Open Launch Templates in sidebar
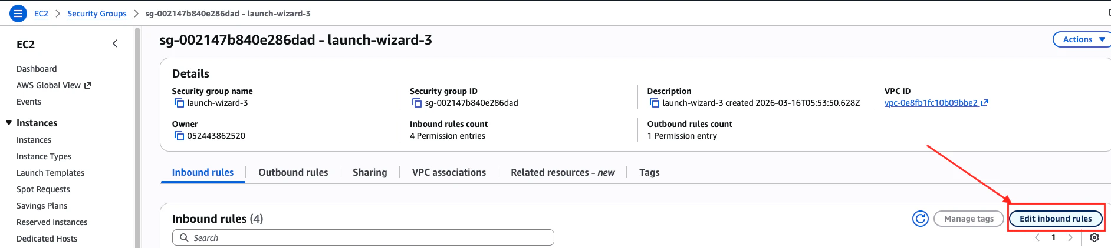The width and height of the screenshot is (1111, 248). [x=50, y=173]
